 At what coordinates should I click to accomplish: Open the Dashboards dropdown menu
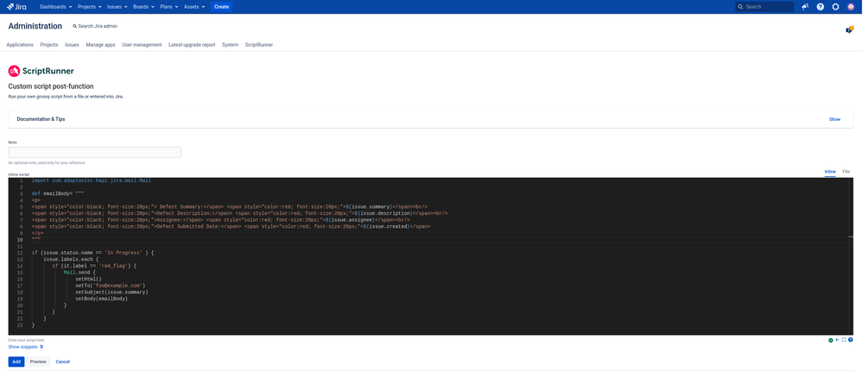pos(56,7)
